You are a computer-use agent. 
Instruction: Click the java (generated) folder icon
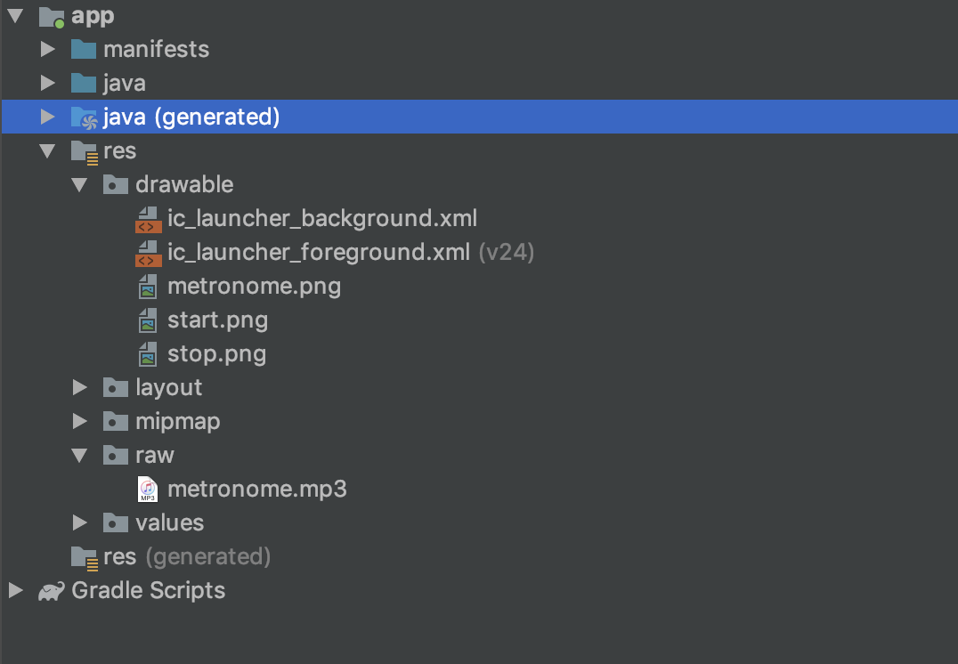(84, 117)
